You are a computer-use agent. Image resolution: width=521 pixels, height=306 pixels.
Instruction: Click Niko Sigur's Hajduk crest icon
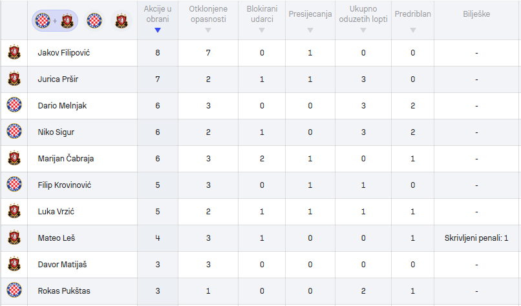[14, 132]
